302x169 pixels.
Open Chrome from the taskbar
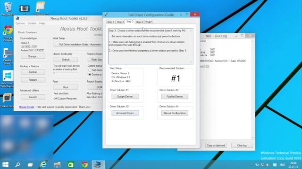pyautogui.click(x=84, y=165)
